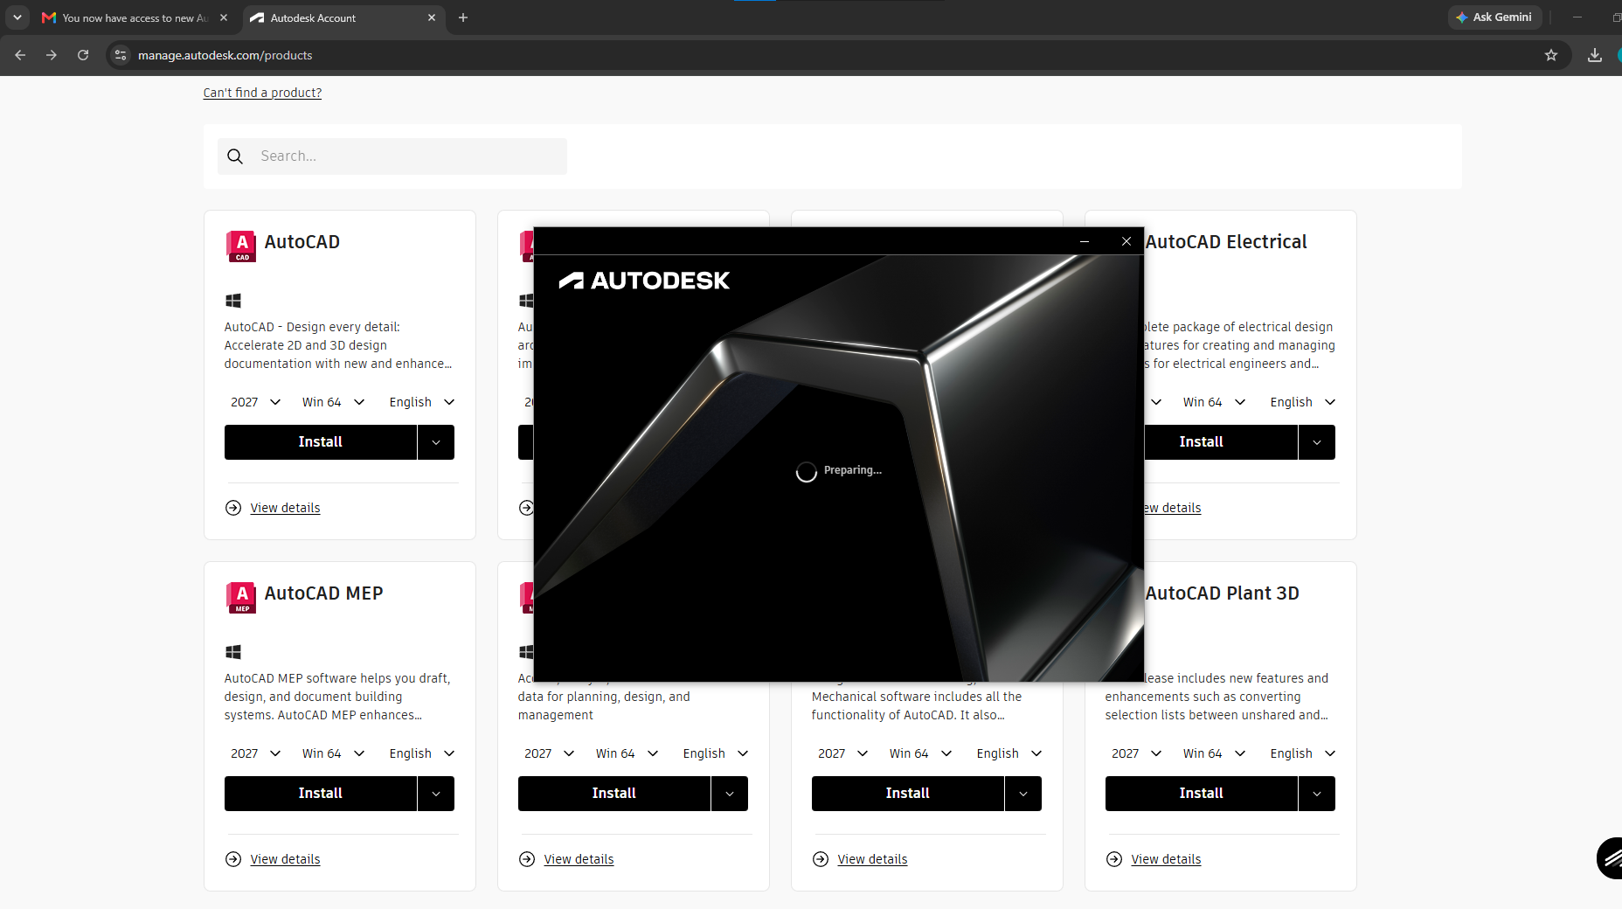Open the "Can't find a product?" link
Image resolution: width=1622 pixels, height=909 pixels.
(262, 93)
